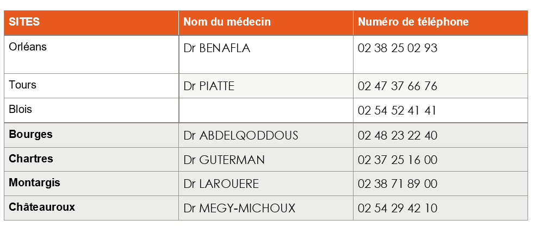533x227 pixels.
Task: Select the Châteauroux site cell
Action: [42, 207]
